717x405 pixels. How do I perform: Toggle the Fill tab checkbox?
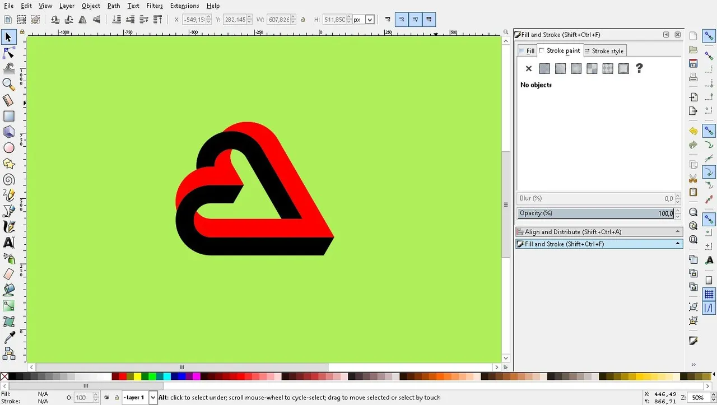click(522, 51)
